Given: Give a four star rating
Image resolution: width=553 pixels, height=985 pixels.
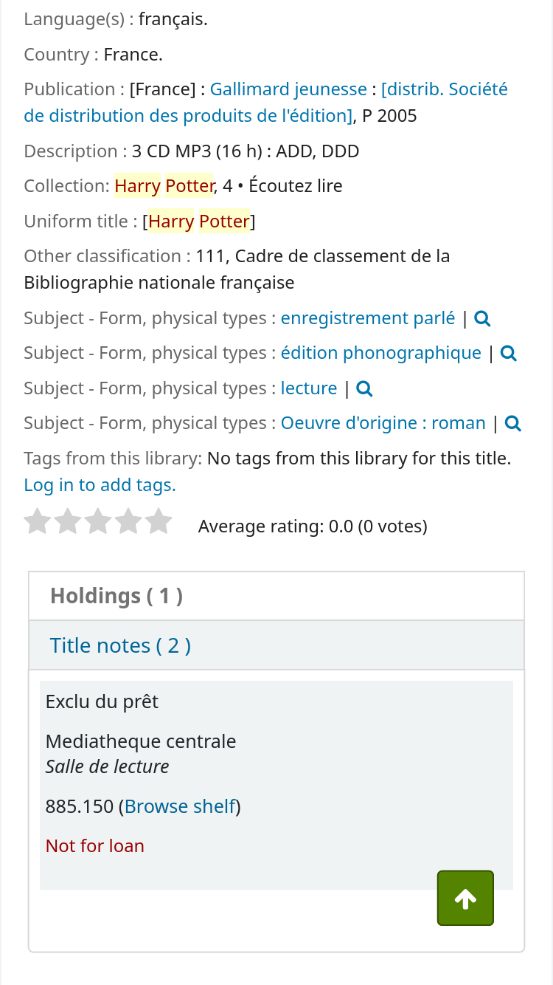Looking at the screenshot, I should click(128, 523).
